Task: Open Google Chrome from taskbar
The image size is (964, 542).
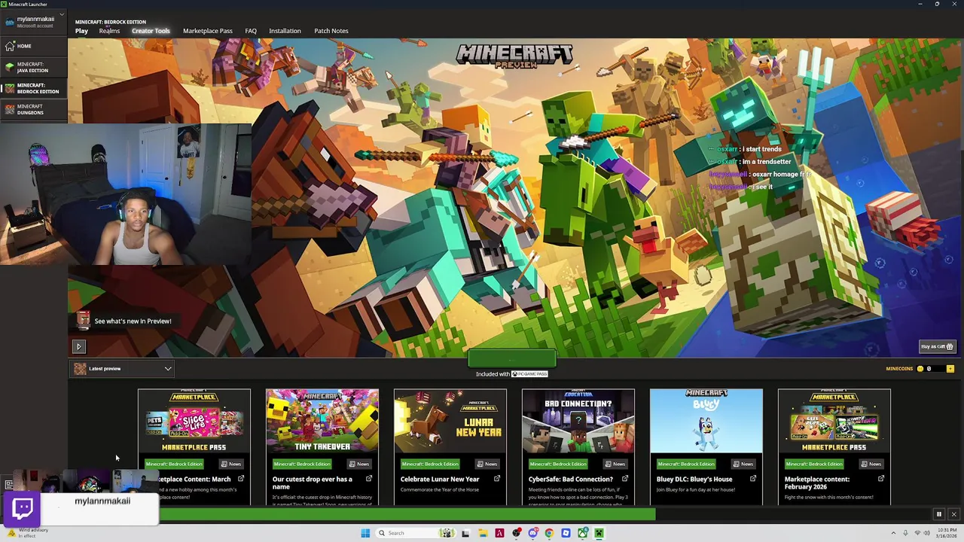Action: pyautogui.click(x=549, y=533)
